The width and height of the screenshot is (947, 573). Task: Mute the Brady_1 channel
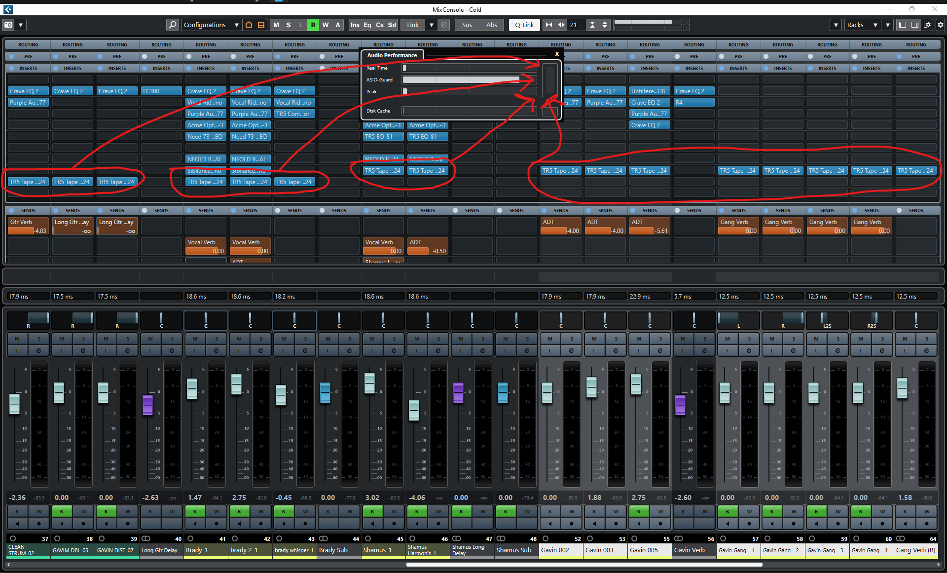point(195,339)
